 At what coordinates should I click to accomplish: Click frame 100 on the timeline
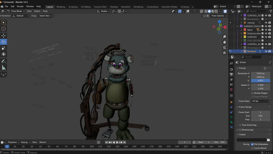click(92, 146)
